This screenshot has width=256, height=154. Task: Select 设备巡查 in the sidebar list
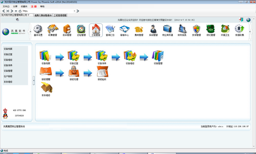(15, 54)
